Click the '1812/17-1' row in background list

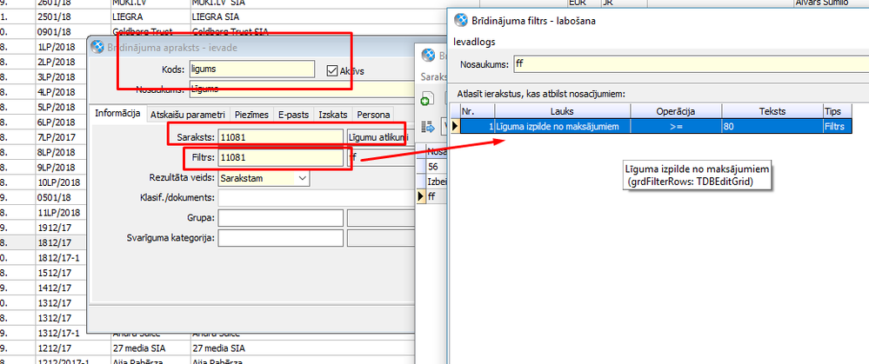click(x=61, y=258)
